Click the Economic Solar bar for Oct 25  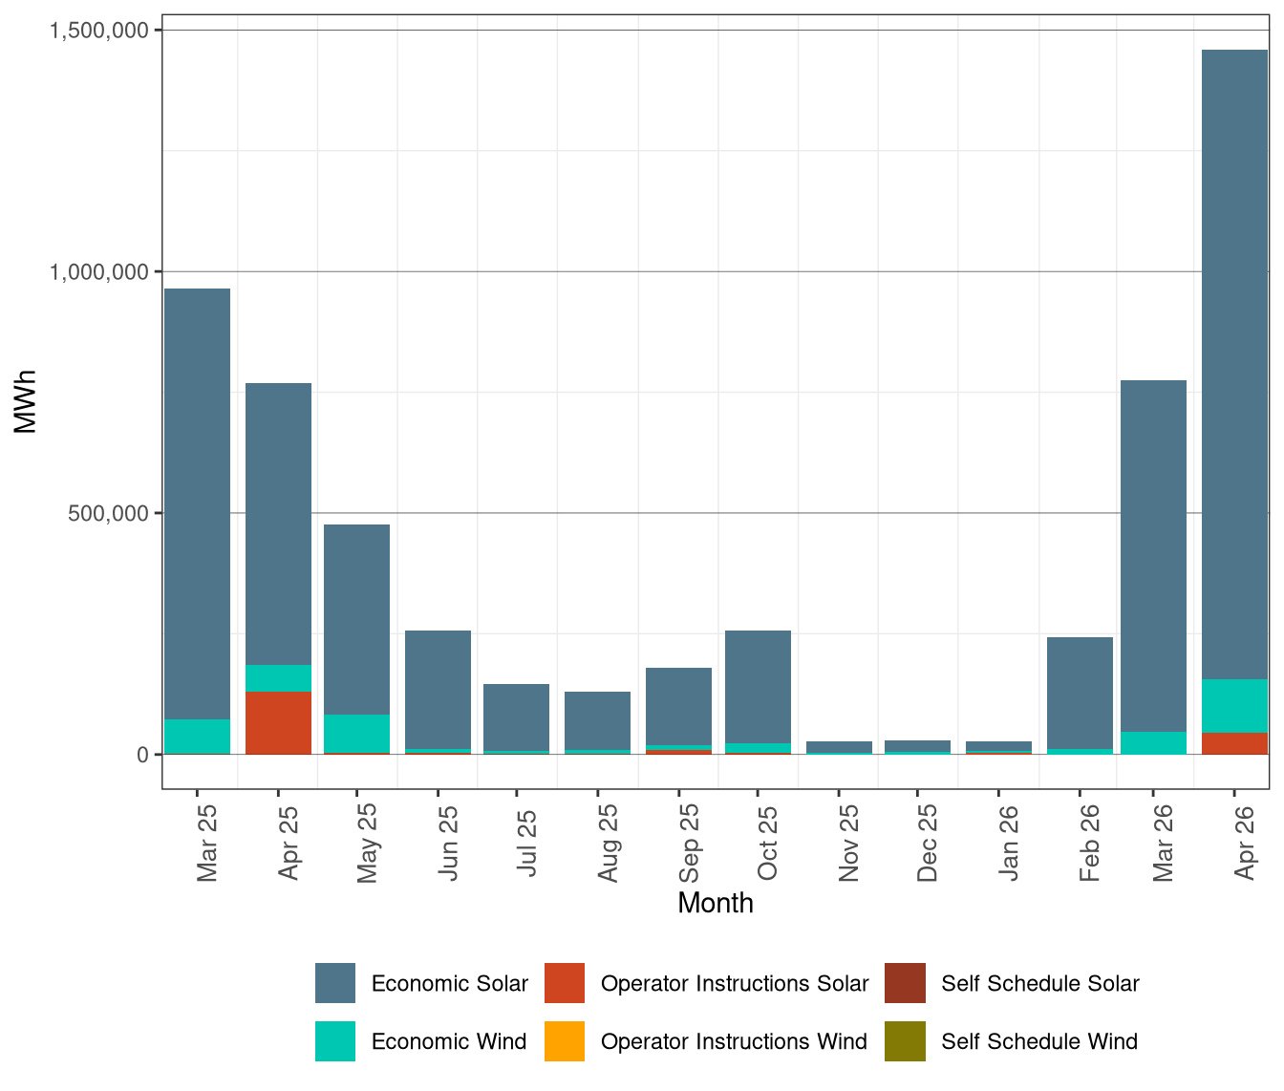click(x=759, y=687)
